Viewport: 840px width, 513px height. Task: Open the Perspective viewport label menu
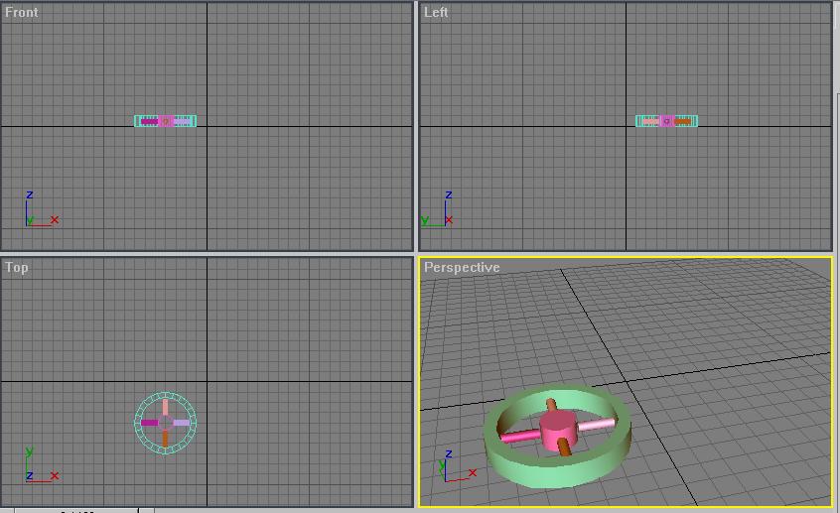[462, 267]
